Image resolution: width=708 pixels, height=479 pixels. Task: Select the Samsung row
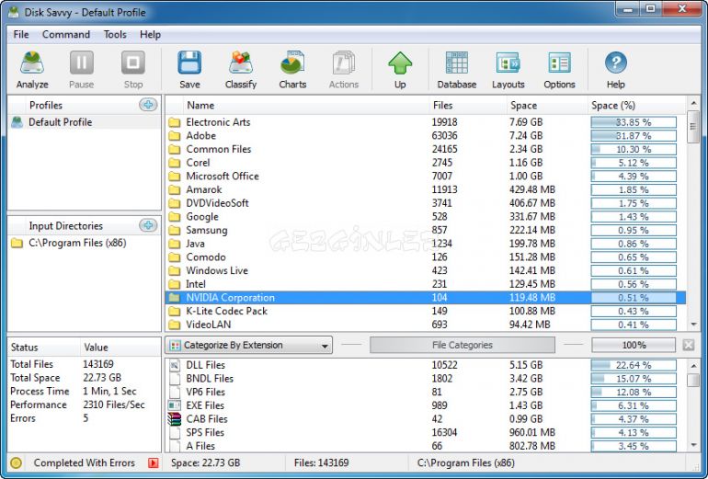[x=426, y=230]
